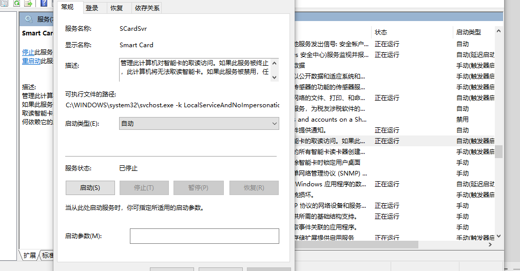Select the row s 安全中心)服务监视并报...
520x271 pixels.
click(x=395, y=55)
